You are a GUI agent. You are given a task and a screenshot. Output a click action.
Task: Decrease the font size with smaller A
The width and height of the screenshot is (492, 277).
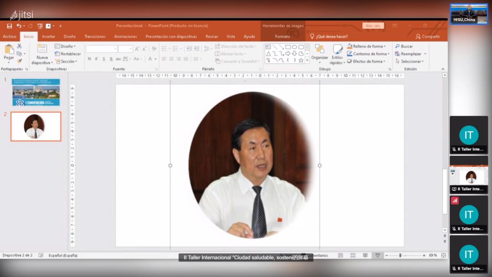click(x=144, y=49)
